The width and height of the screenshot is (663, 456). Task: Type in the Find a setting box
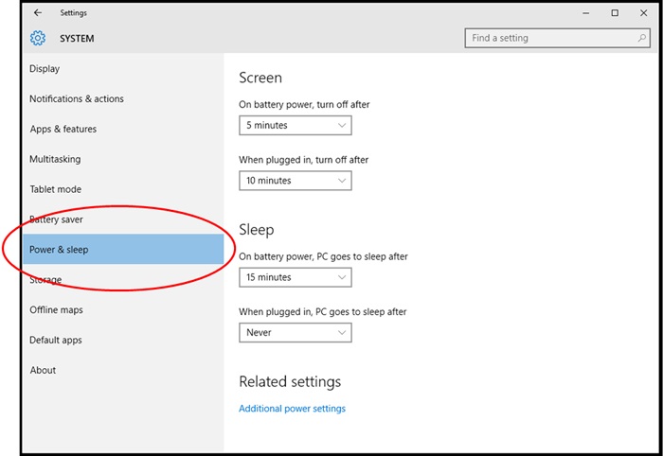point(549,39)
